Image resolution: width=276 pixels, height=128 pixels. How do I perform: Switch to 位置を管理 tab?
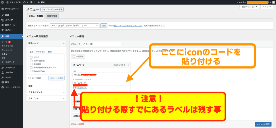pyautogui.click(x=52, y=16)
